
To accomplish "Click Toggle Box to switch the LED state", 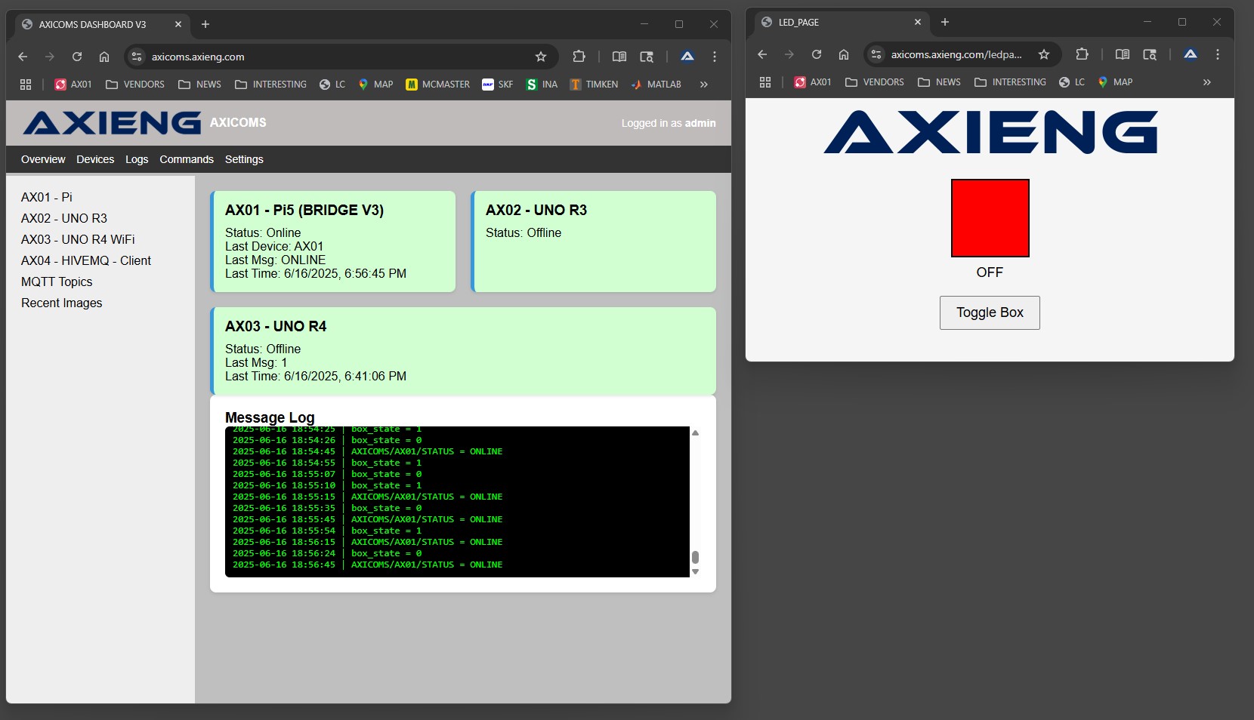I will pyautogui.click(x=989, y=312).
